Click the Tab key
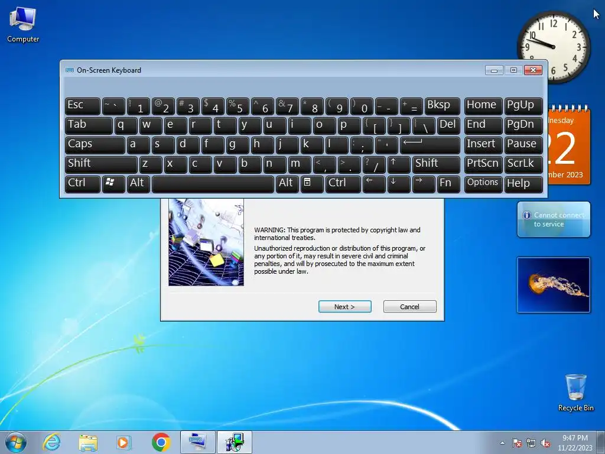605x454 pixels. pyautogui.click(x=89, y=126)
